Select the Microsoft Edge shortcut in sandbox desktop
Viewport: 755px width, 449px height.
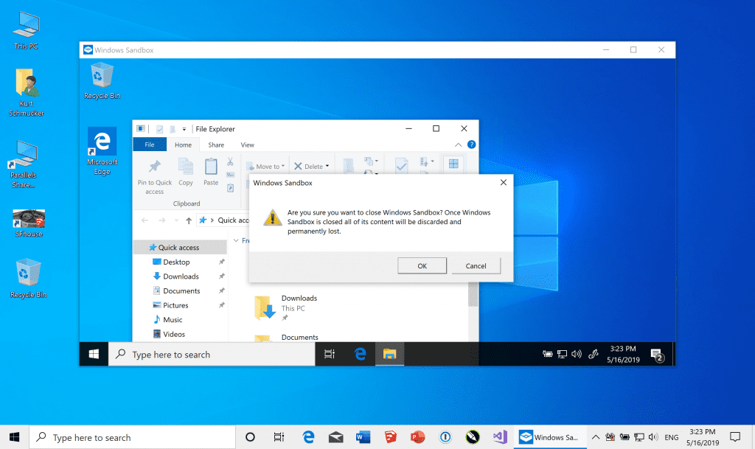tap(102, 151)
